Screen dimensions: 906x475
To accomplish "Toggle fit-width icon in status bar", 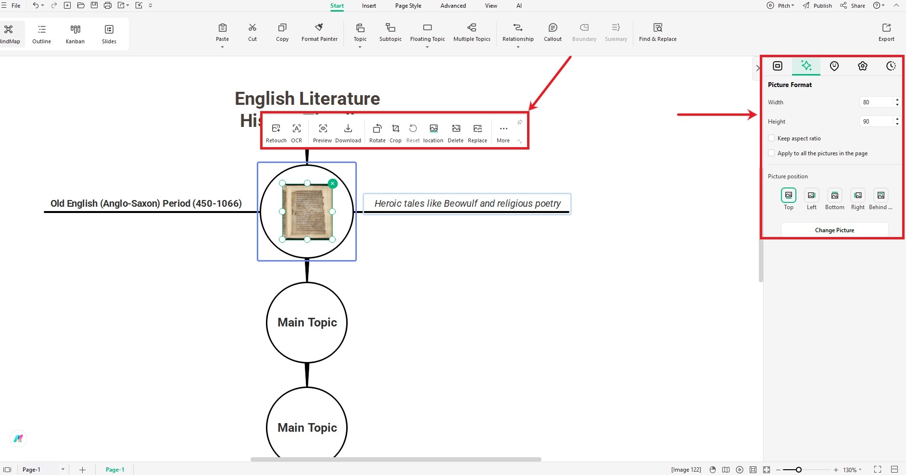I will (x=894, y=469).
